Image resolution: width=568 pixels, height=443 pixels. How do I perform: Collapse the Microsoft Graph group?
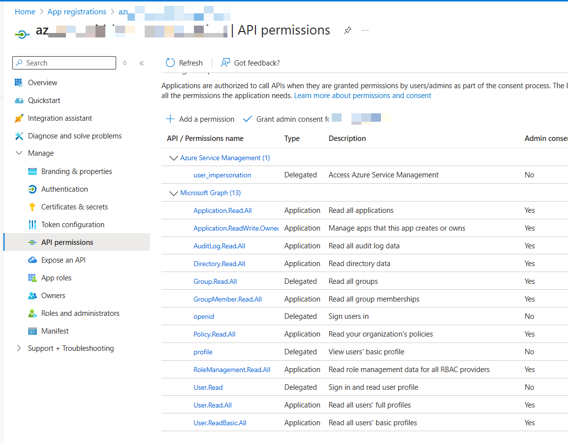[x=174, y=193]
